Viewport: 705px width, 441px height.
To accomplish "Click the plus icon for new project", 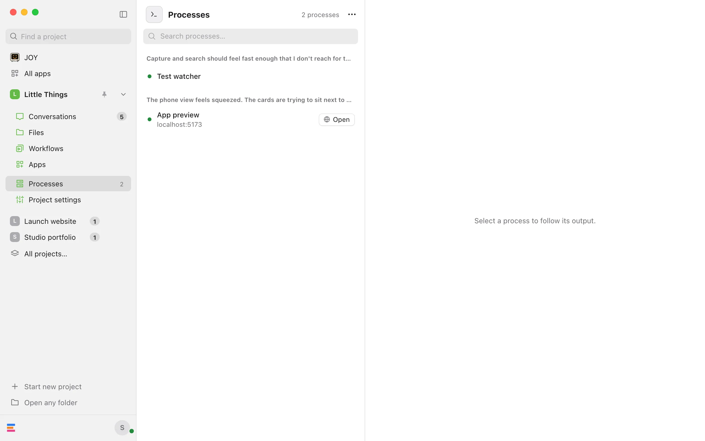I will 15,386.
